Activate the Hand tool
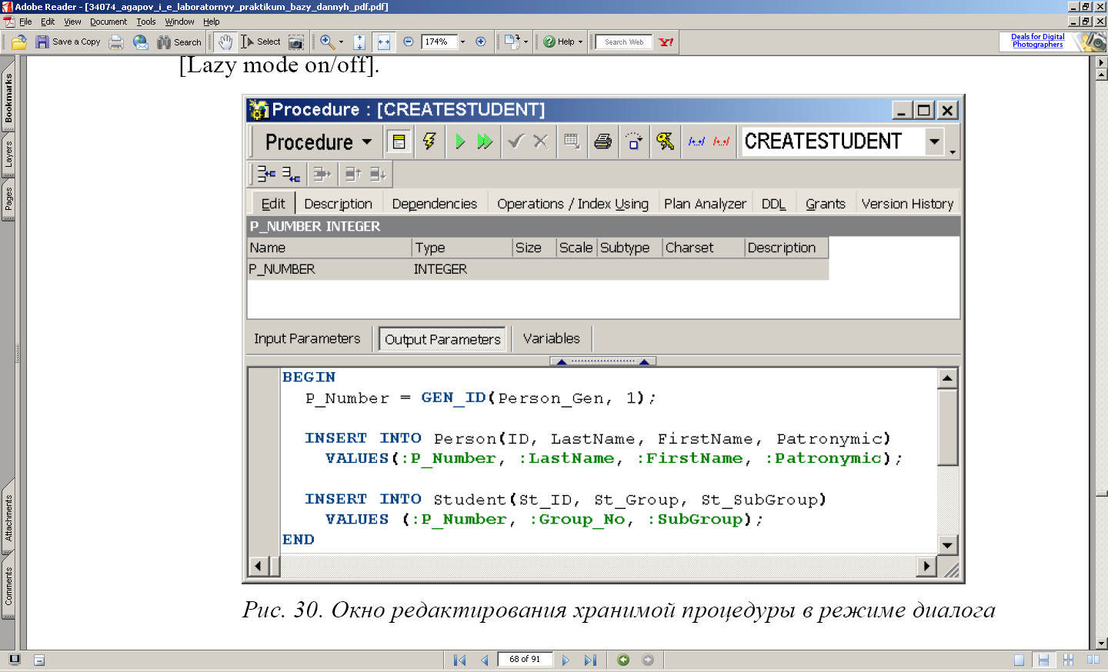The image size is (1108, 672). pos(225,42)
